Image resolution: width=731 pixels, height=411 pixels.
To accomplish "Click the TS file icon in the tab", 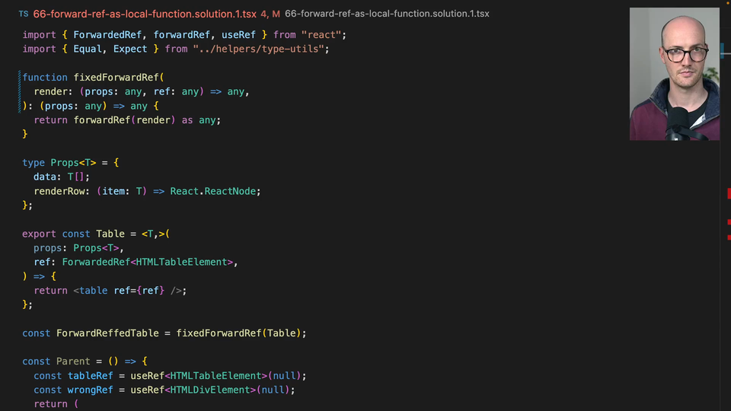I will pyautogui.click(x=24, y=14).
